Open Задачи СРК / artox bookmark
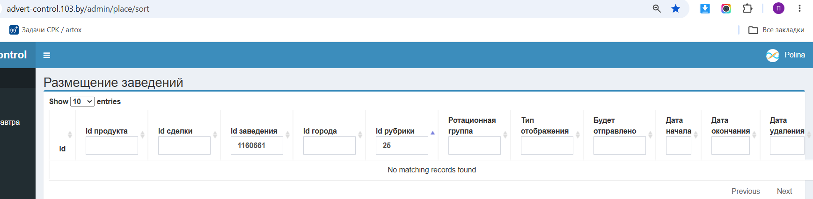Image resolution: width=813 pixels, height=199 pixels. (45, 30)
